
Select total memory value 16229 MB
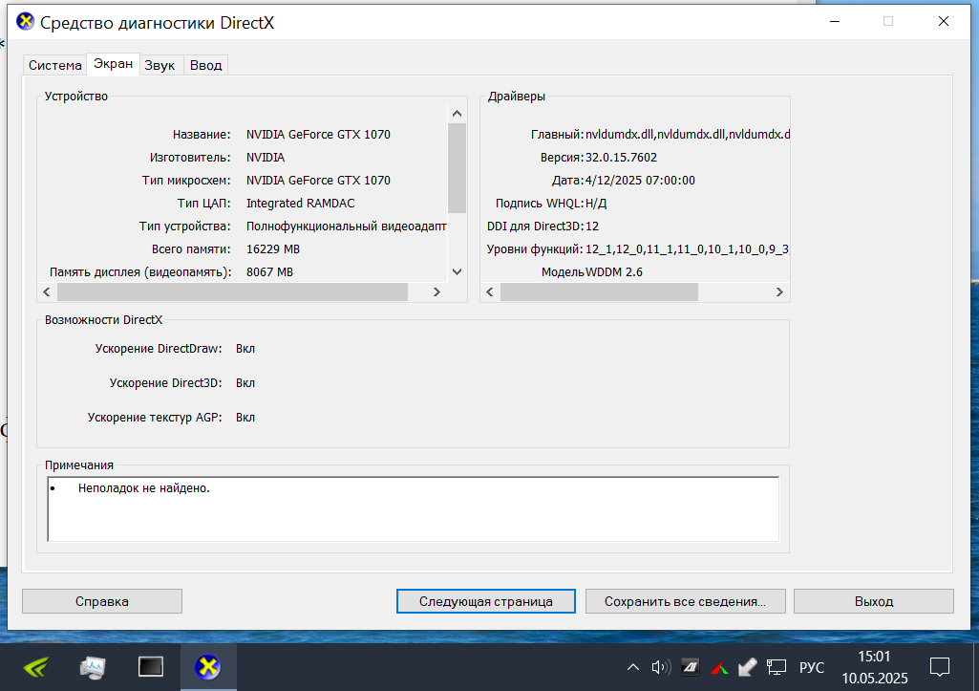pyautogui.click(x=273, y=249)
